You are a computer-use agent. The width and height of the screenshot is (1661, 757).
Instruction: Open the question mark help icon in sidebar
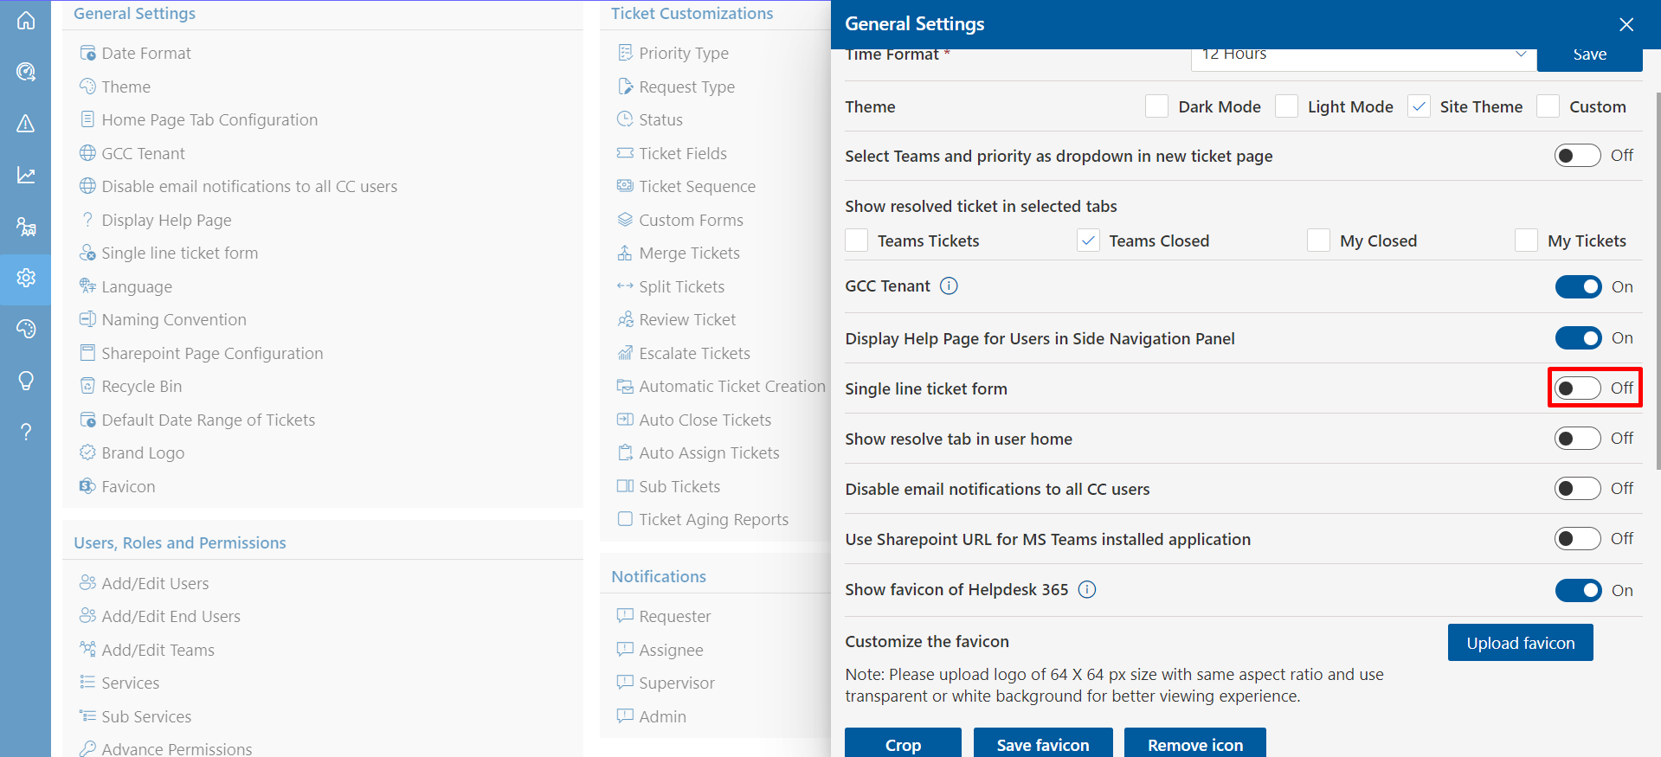(26, 432)
